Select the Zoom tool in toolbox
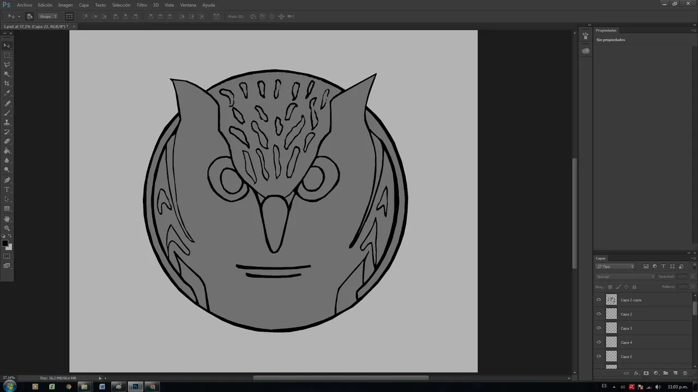 [x=7, y=228]
